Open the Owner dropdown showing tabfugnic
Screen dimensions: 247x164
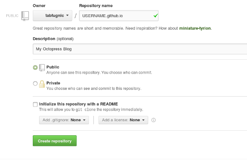coord(53,16)
